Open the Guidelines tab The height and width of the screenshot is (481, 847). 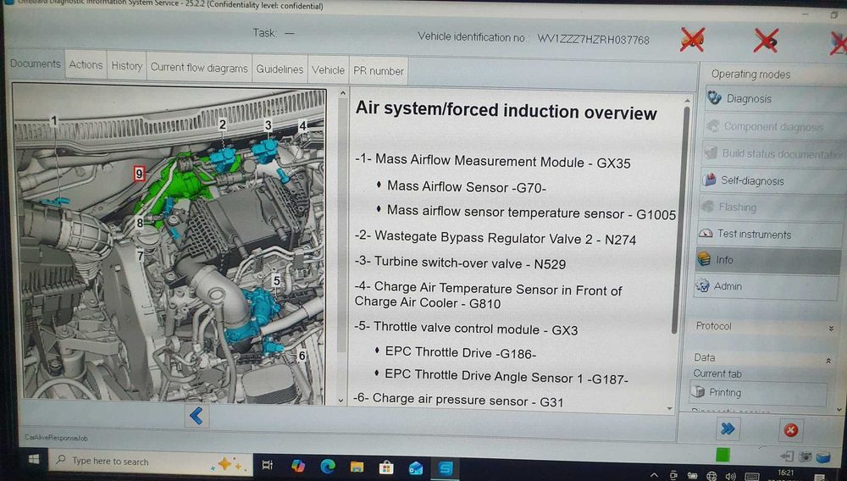pyautogui.click(x=280, y=69)
